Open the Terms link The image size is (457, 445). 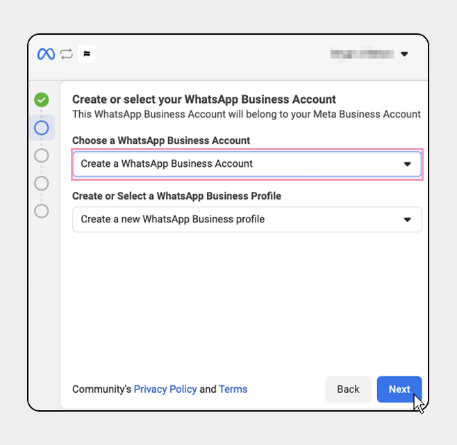233,389
